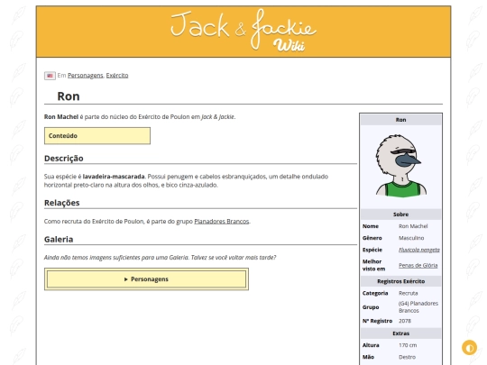
Task: Select the Masculino gender value
Action: (411, 238)
